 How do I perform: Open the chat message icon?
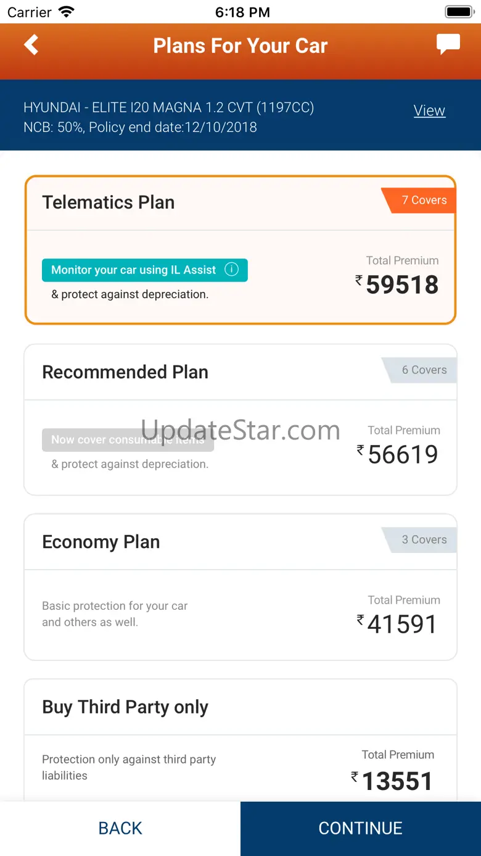coord(448,44)
